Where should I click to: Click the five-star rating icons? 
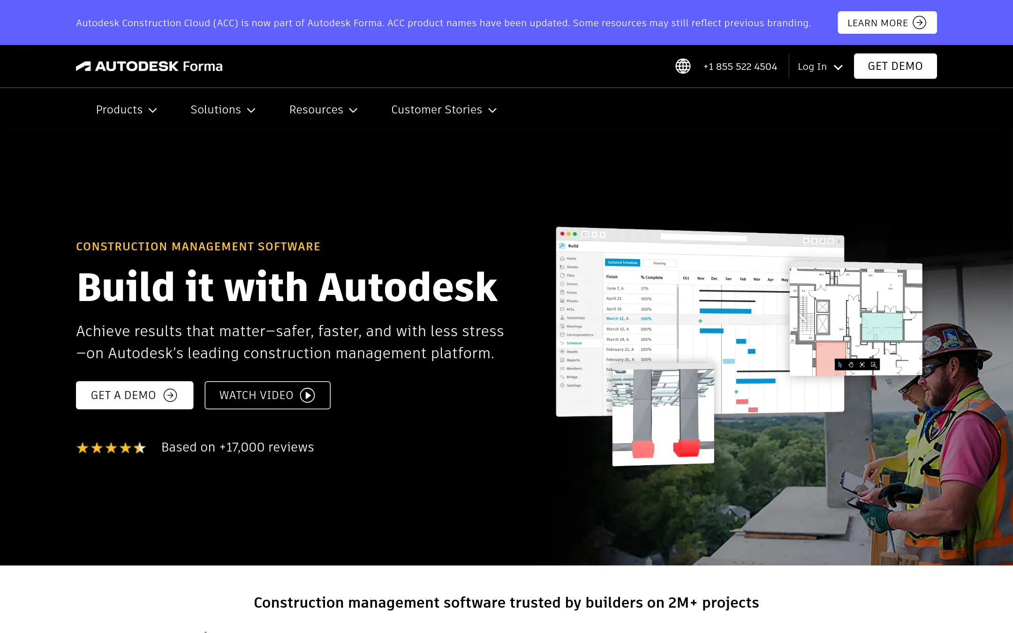[x=111, y=448]
